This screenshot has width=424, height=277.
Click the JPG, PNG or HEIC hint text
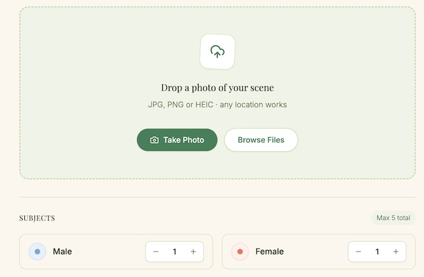click(218, 105)
